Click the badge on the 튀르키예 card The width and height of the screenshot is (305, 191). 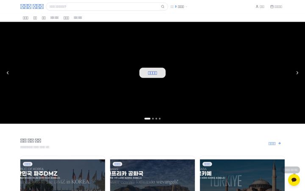pyautogui.click(x=207, y=164)
